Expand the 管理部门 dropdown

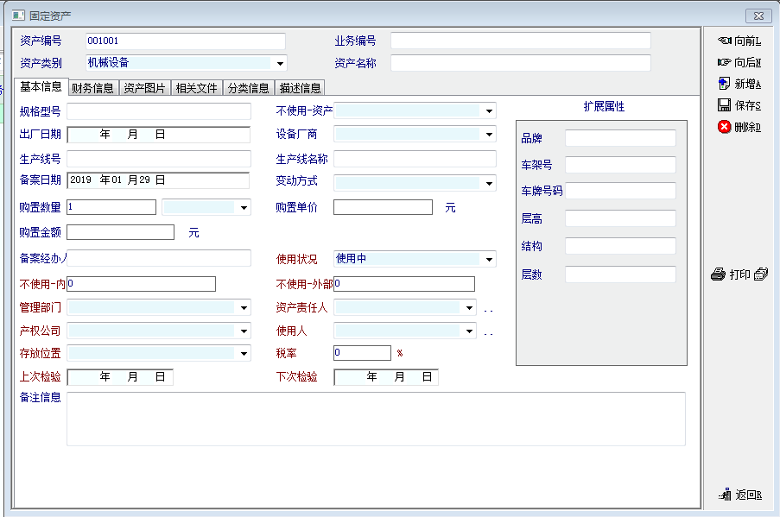tap(244, 307)
